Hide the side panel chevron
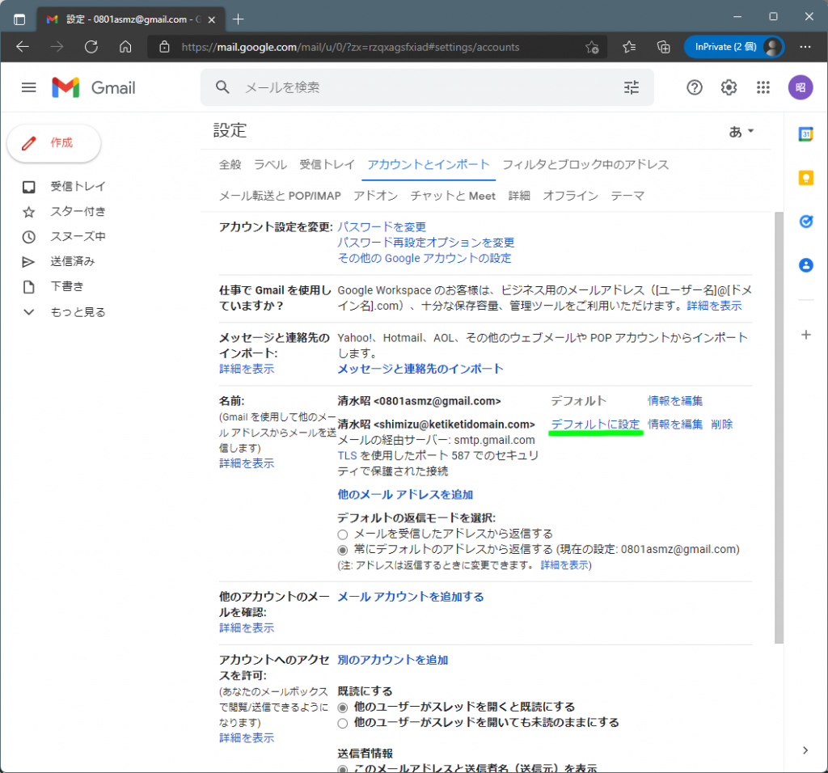The width and height of the screenshot is (828, 773). point(805,750)
